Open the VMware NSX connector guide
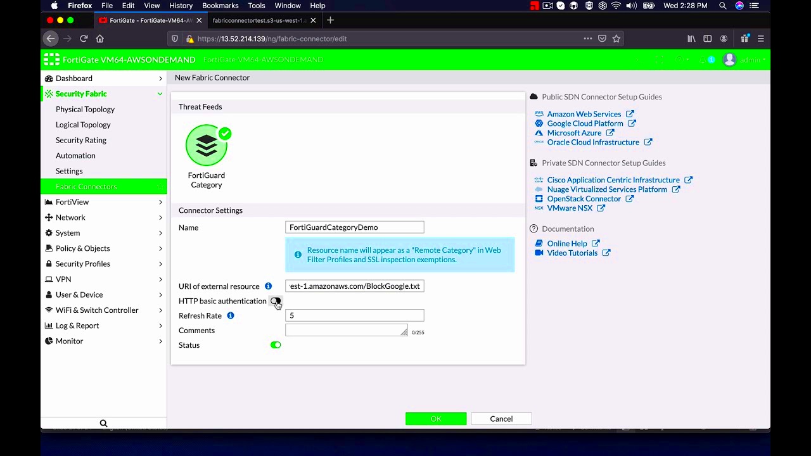 click(571, 208)
